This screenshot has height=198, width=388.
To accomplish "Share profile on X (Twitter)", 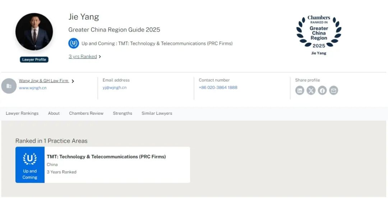I will click(311, 90).
